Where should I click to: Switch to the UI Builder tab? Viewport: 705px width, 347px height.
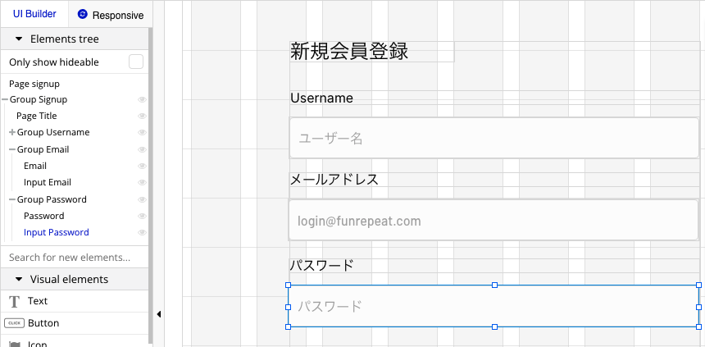tap(34, 15)
